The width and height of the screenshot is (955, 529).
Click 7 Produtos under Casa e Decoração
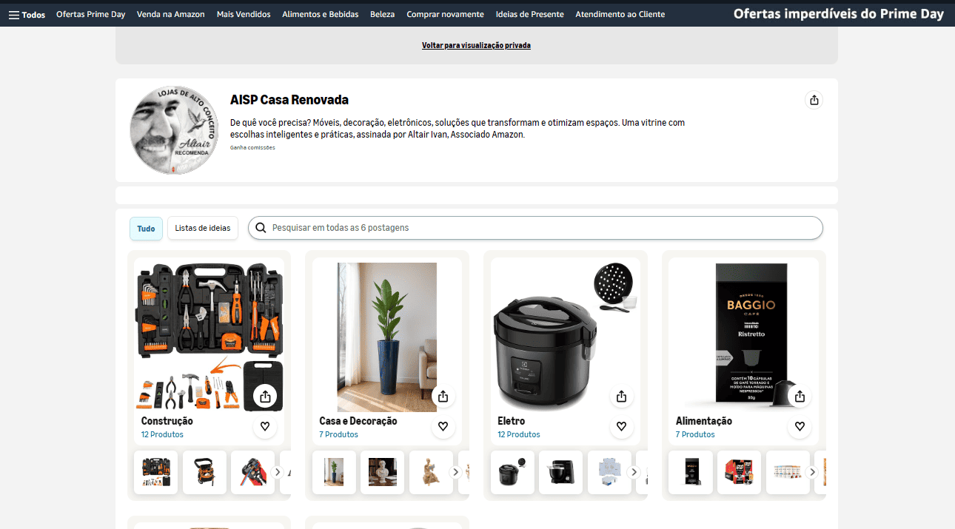(x=338, y=434)
